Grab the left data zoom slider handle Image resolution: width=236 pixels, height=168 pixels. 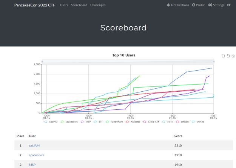pos(42,61)
